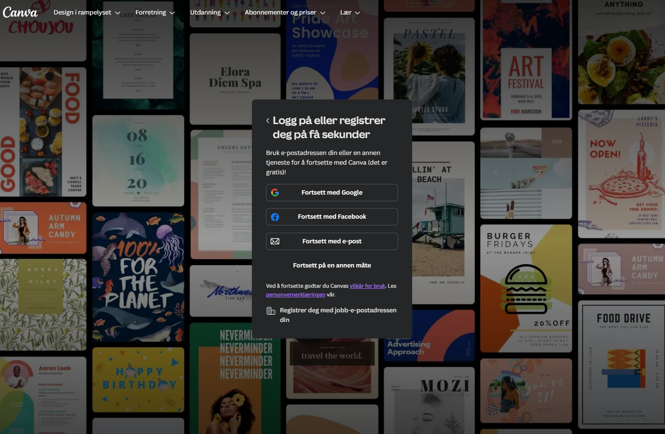Click the envelope e-mail icon
Viewport: 665px width, 434px height.
click(275, 241)
